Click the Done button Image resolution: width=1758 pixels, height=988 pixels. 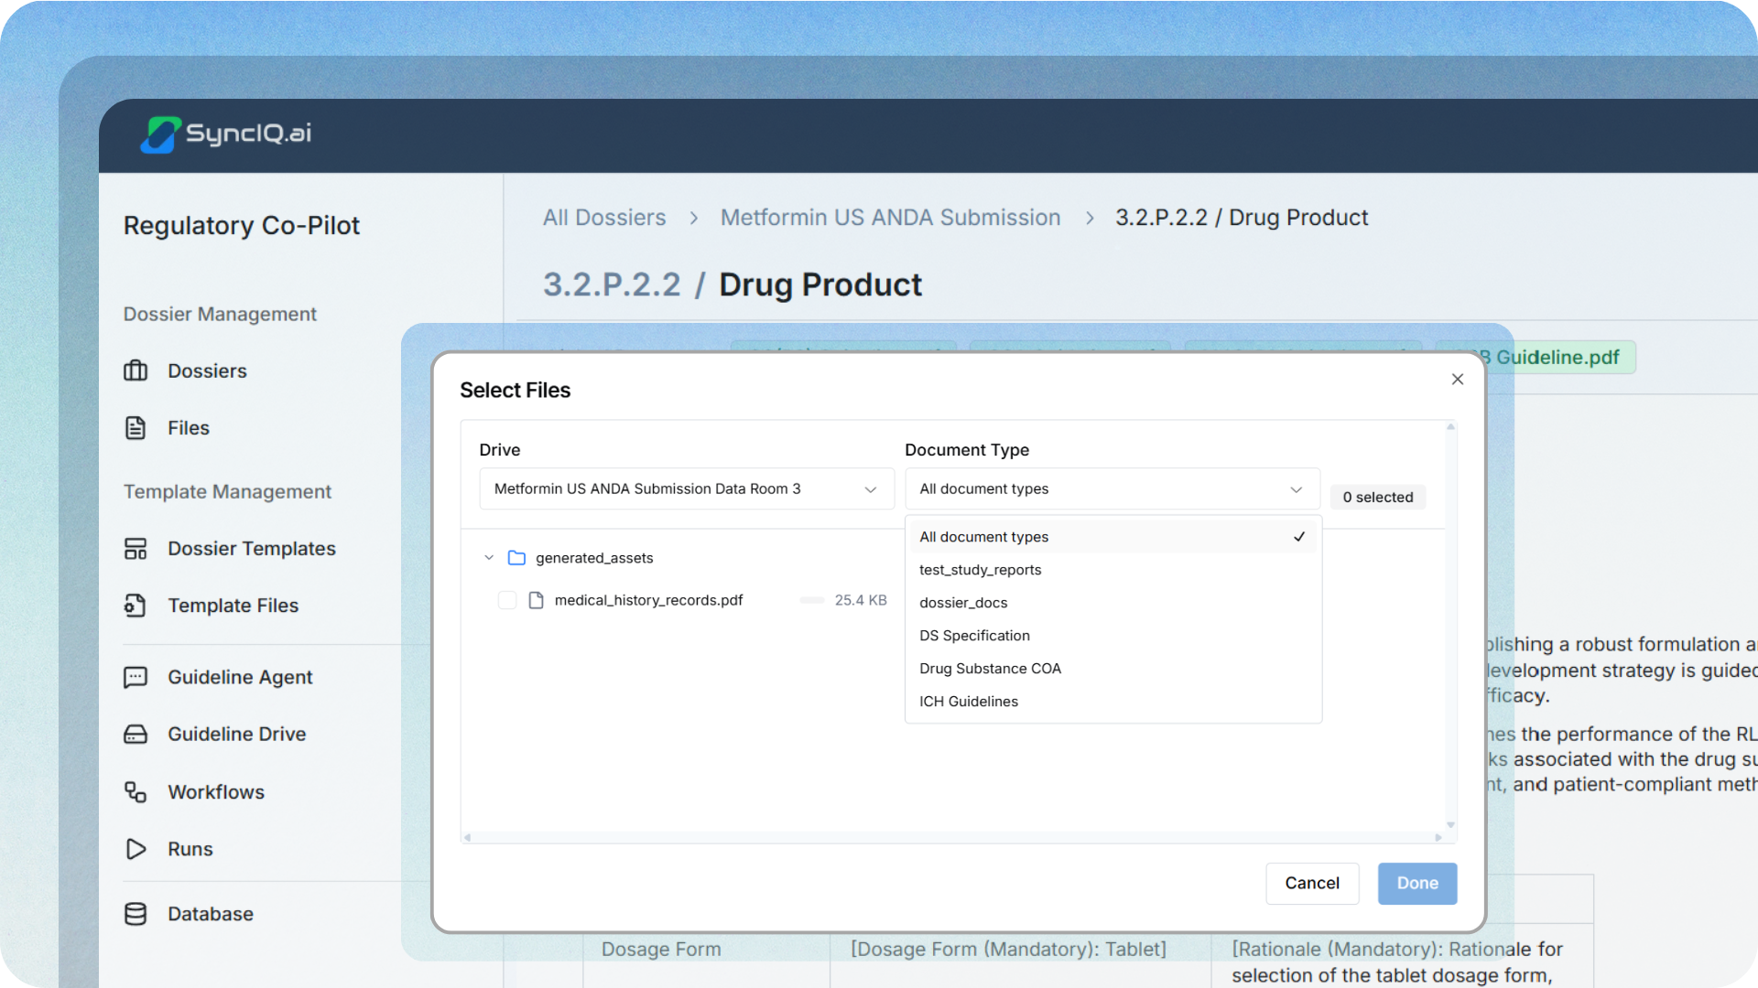pos(1416,883)
